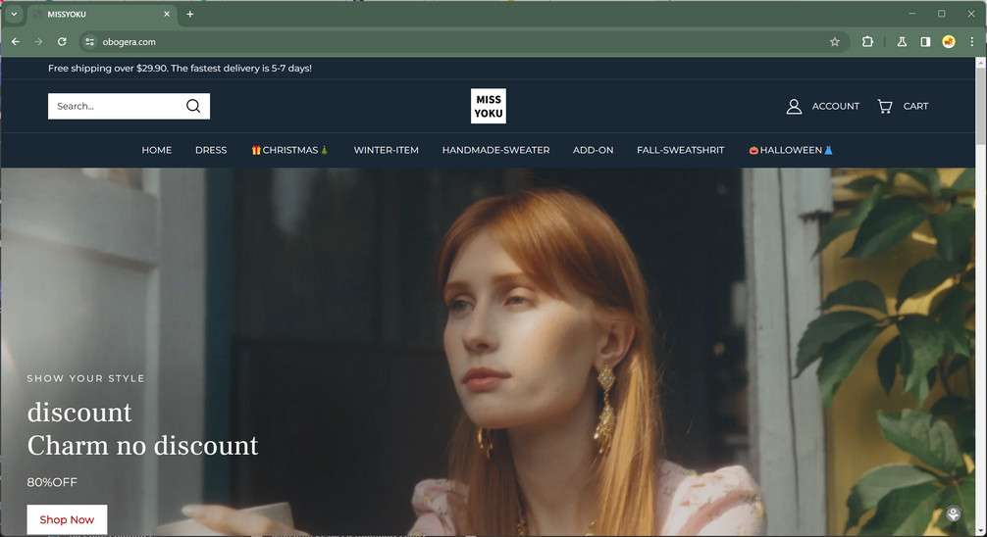987x537 pixels.
Task: Click the Shop Now button
Action: pyautogui.click(x=67, y=519)
